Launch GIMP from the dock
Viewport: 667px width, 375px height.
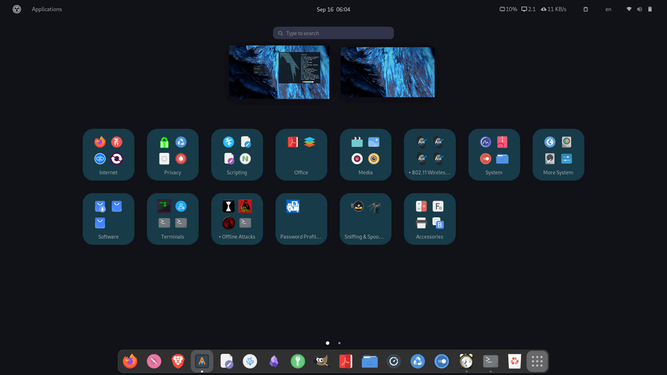point(322,362)
